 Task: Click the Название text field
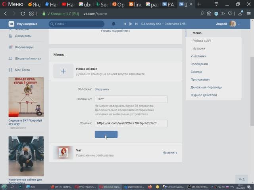tap(131, 99)
